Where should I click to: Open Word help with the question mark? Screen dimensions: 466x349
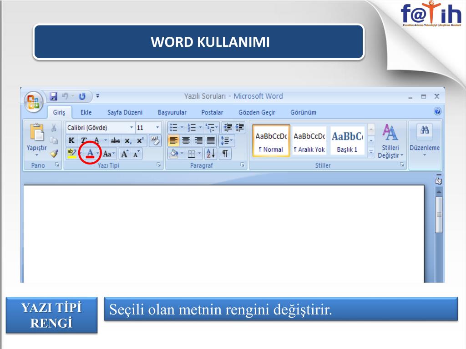(x=437, y=112)
